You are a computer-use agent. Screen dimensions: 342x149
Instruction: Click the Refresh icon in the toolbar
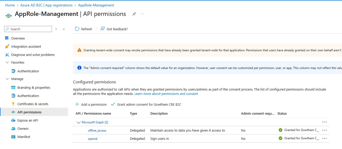(77, 29)
